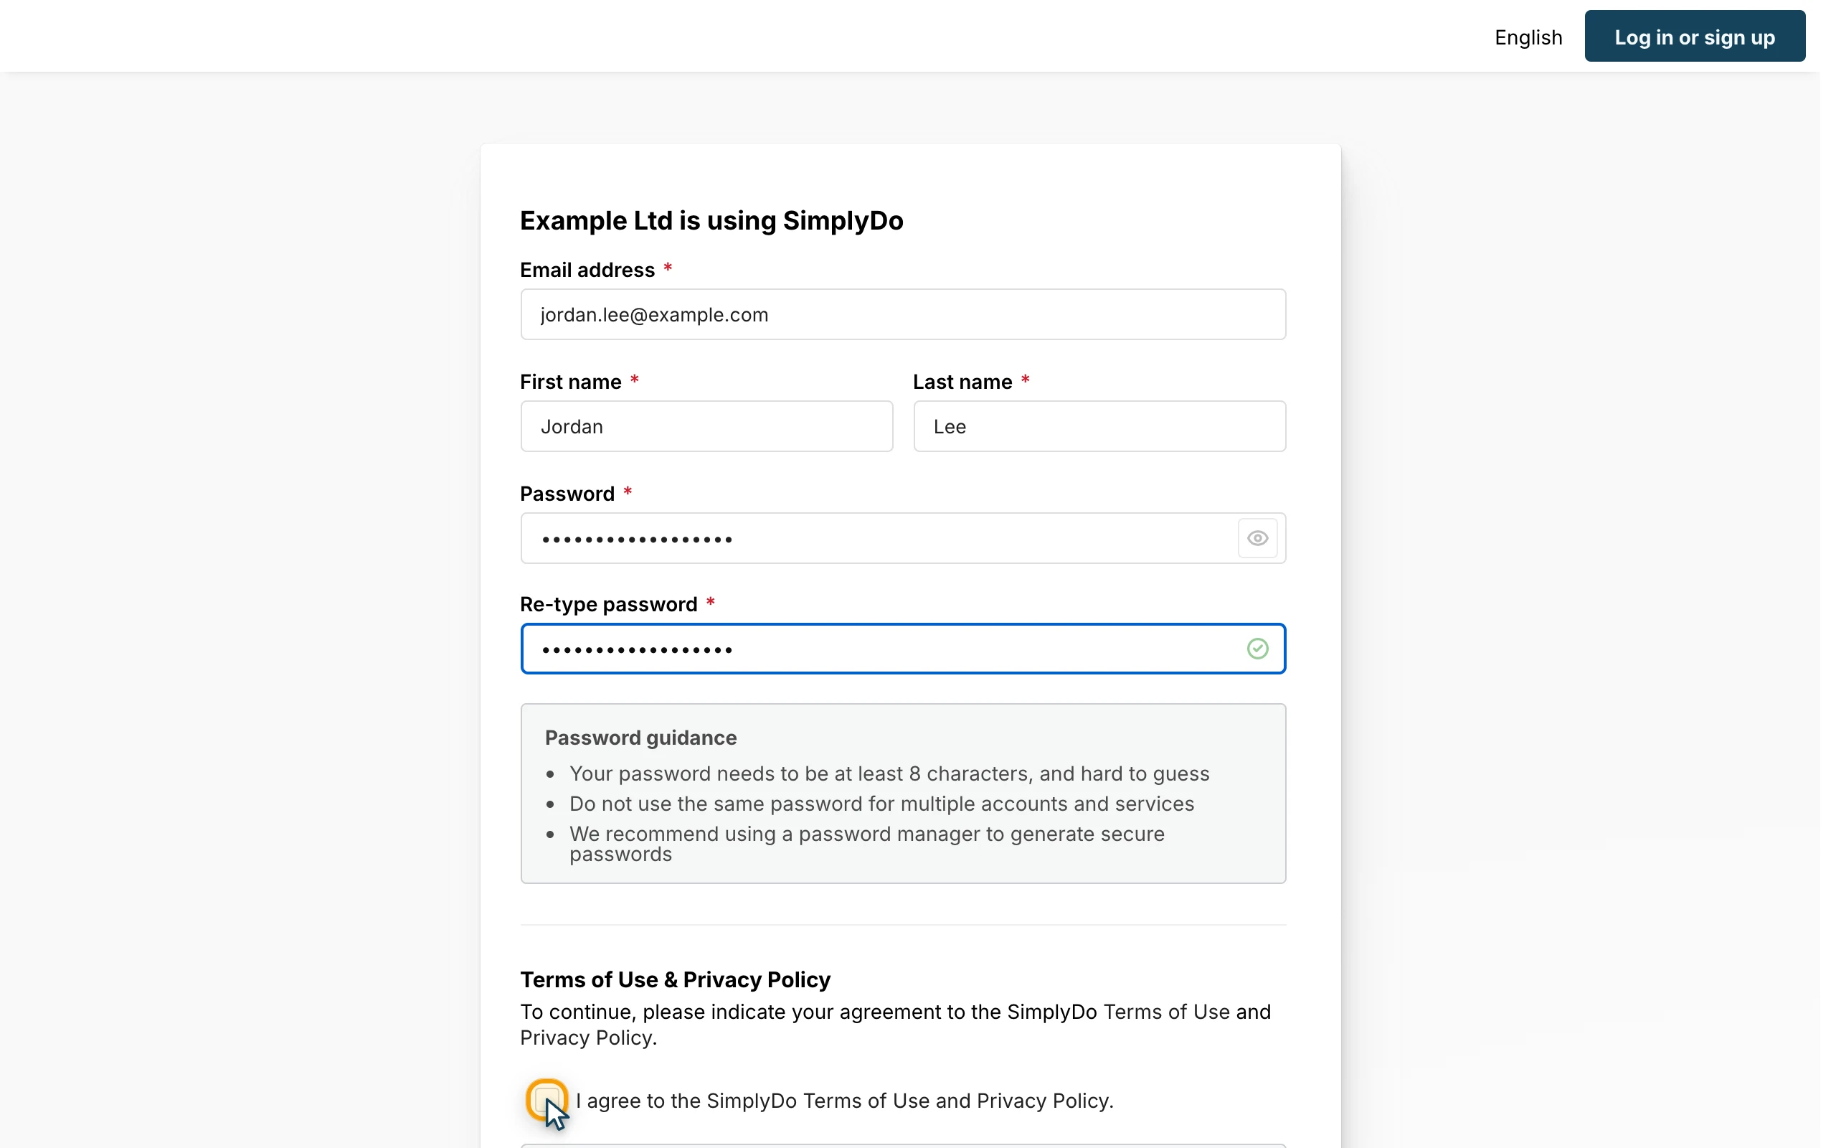Click the 'Re-type password' label

pyautogui.click(x=608, y=604)
